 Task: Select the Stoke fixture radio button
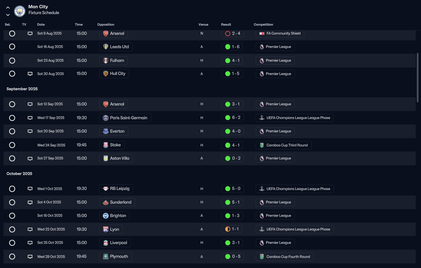coord(12,145)
